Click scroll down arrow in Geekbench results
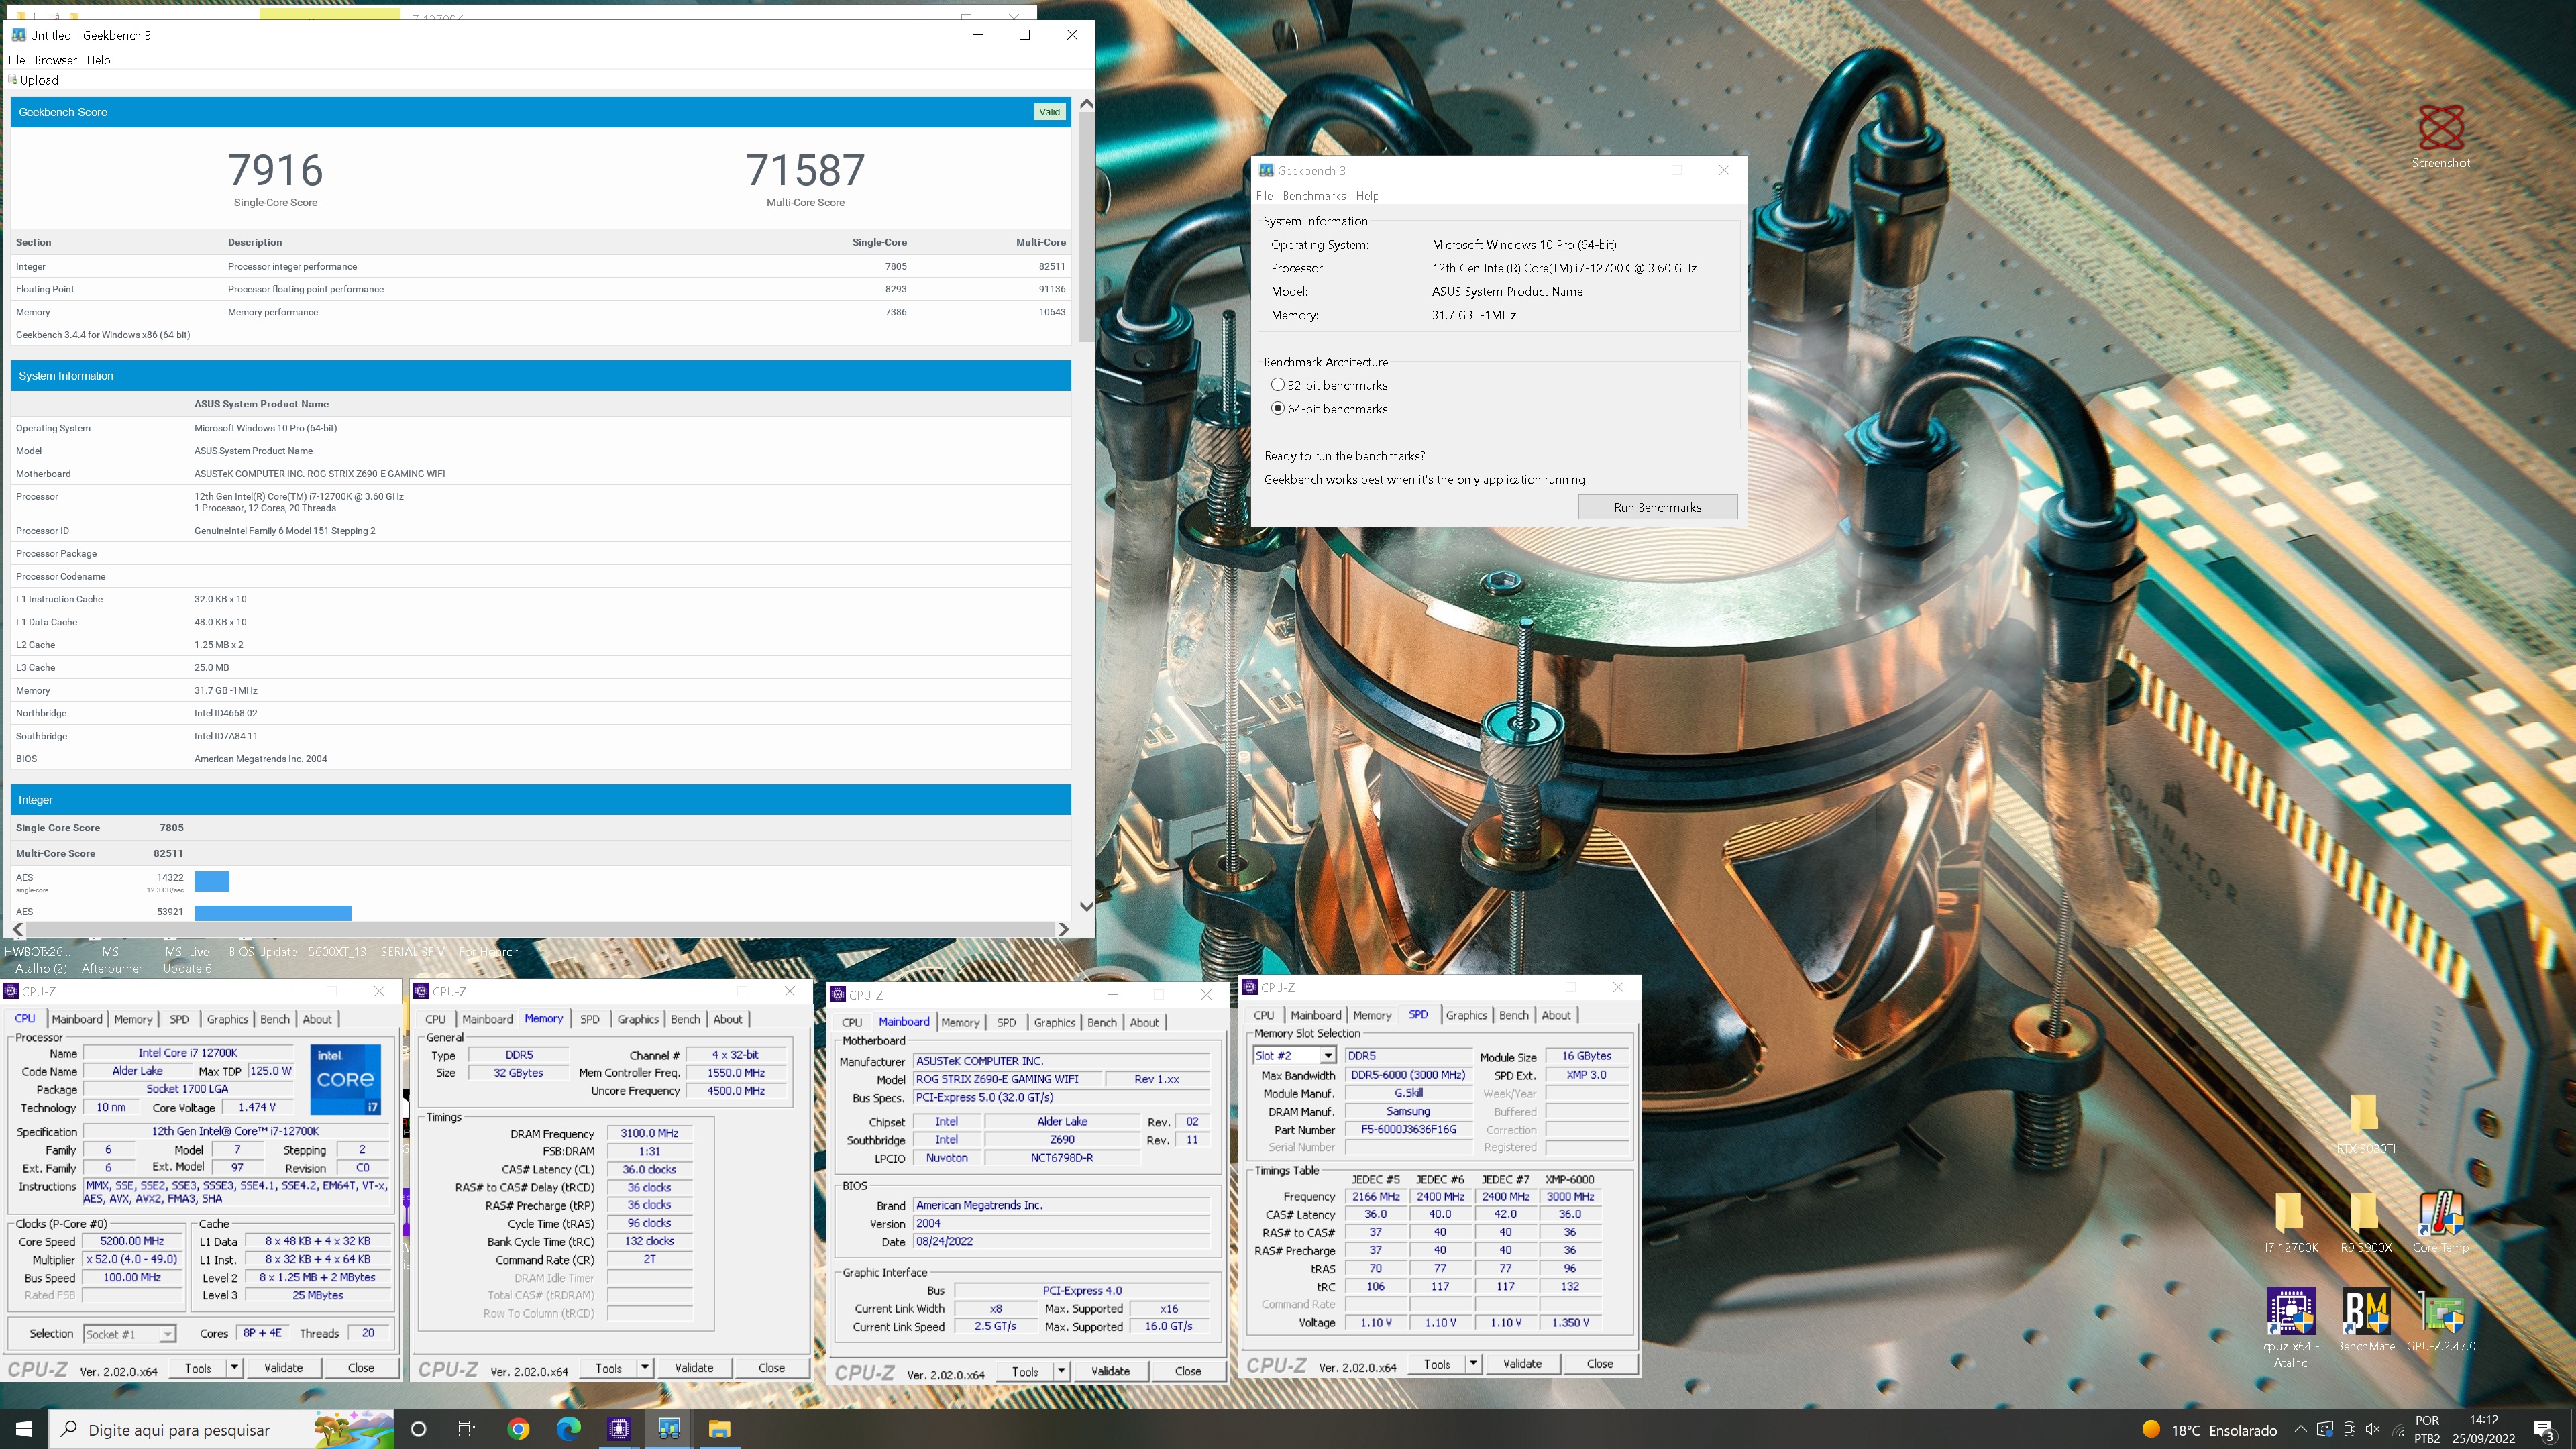Image resolution: width=2576 pixels, height=1449 pixels. [x=1086, y=906]
